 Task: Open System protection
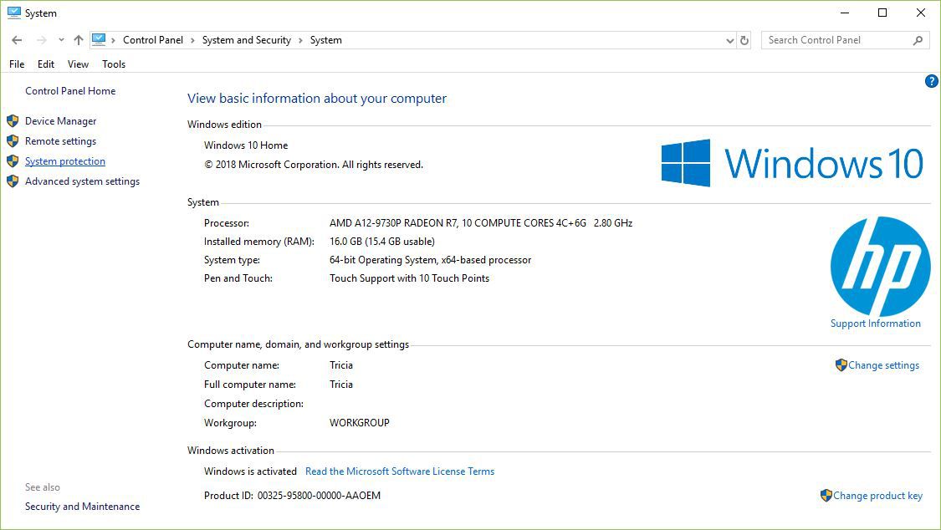(x=64, y=161)
